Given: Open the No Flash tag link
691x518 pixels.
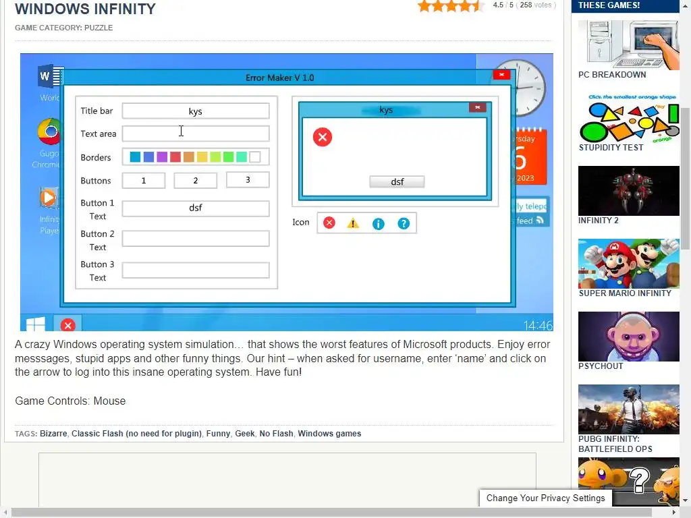Looking at the screenshot, I should pos(276,434).
